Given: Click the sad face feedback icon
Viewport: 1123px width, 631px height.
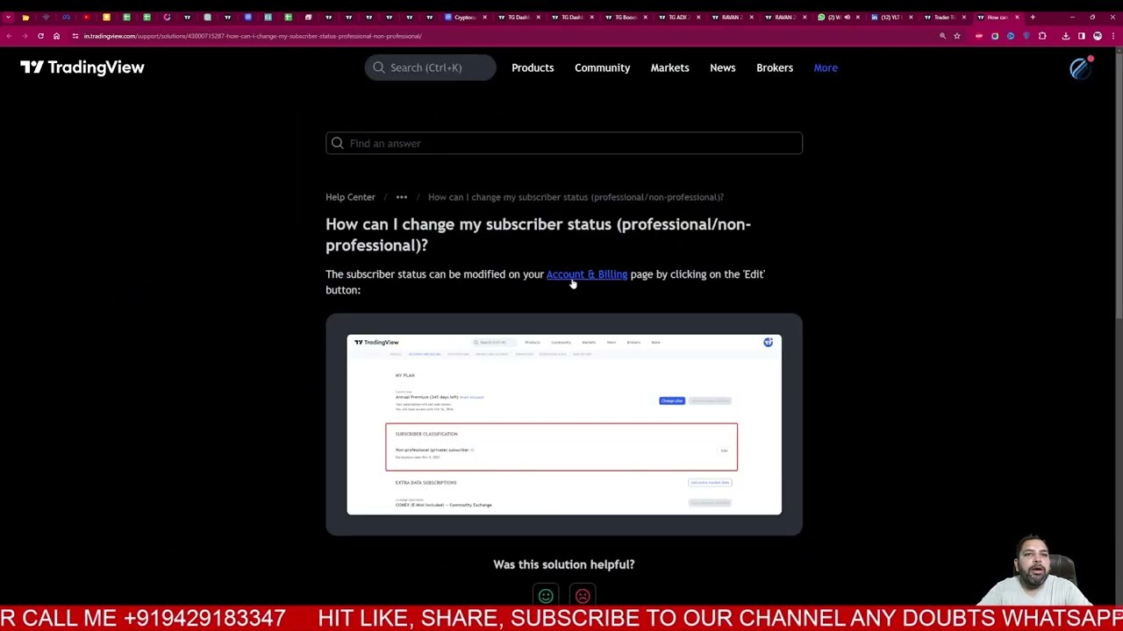Looking at the screenshot, I should [x=583, y=596].
